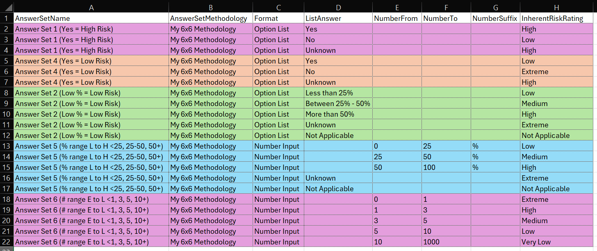Click the 'Between 25% - 50%' cell
The image size is (597, 251).
(x=338, y=104)
